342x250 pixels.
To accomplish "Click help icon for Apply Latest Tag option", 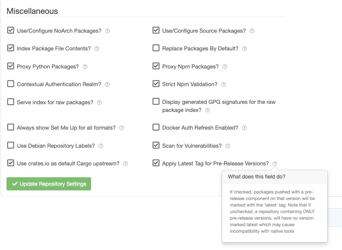I will click(275, 164).
